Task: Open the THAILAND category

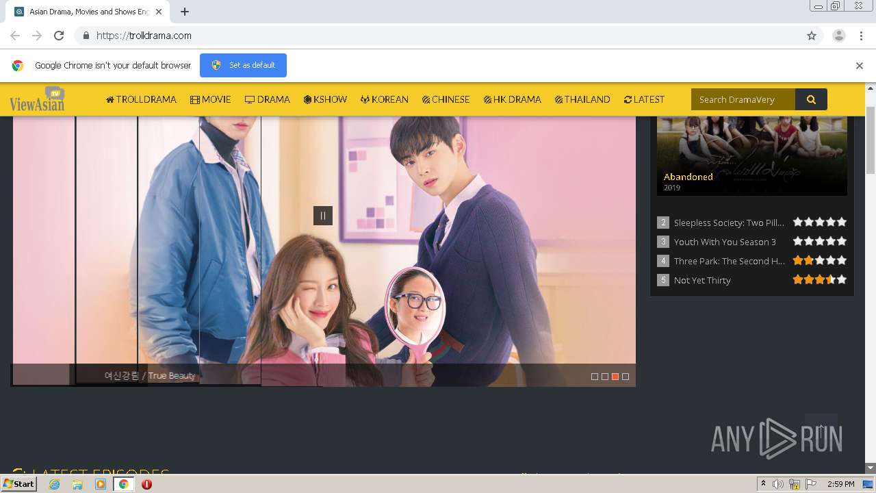Action: point(582,99)
